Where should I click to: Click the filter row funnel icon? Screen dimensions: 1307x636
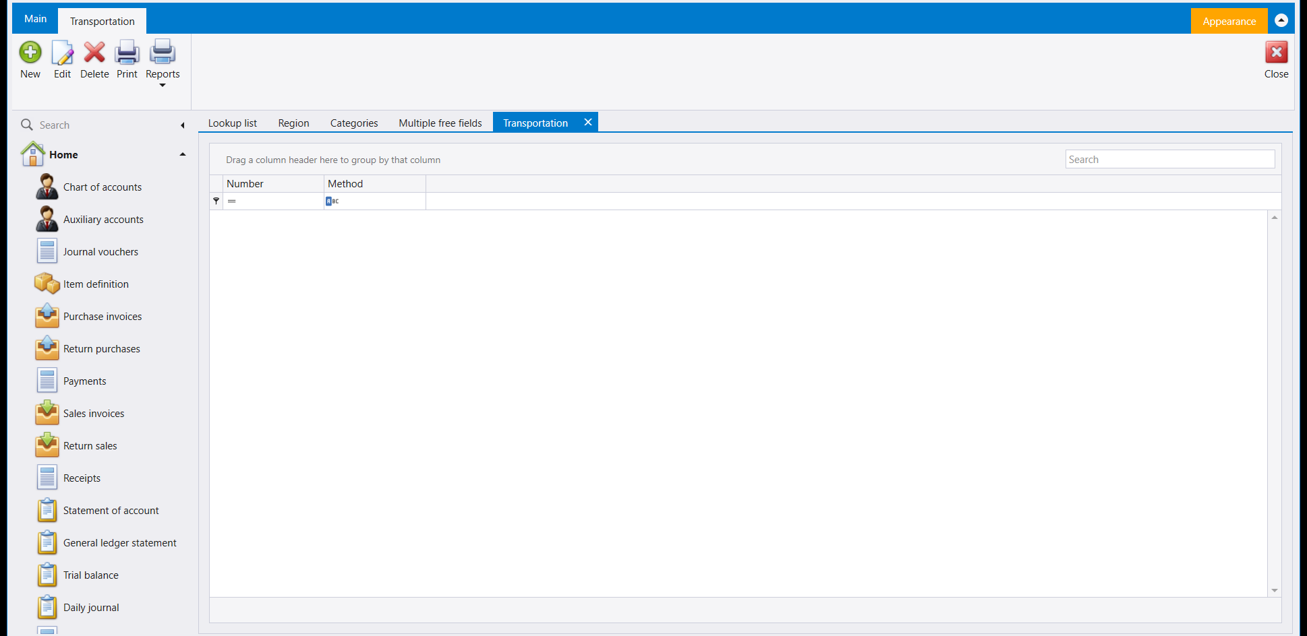(216, 201)
